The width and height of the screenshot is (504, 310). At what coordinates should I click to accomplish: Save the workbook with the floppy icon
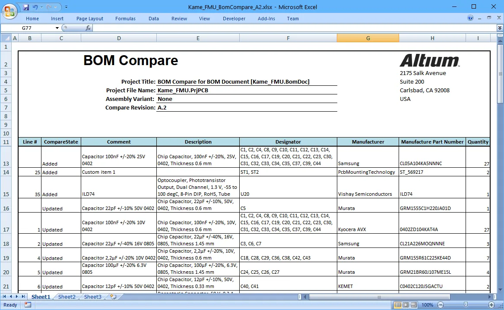pyautogui.click(x=26, y=7)
